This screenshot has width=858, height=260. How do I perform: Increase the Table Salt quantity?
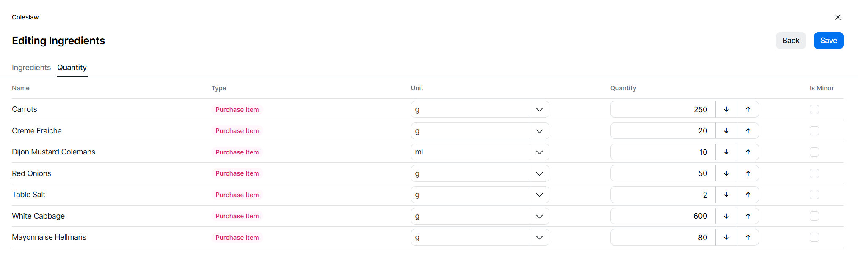748,195
